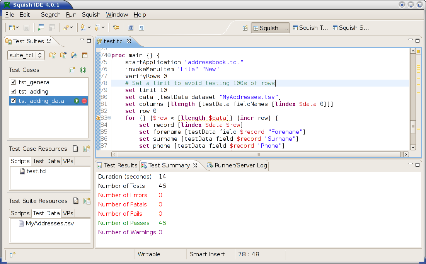426x264 pixels.
Task: Uncheck the tst_general test case
Action: pyautogui.click(x=14, y=82)
